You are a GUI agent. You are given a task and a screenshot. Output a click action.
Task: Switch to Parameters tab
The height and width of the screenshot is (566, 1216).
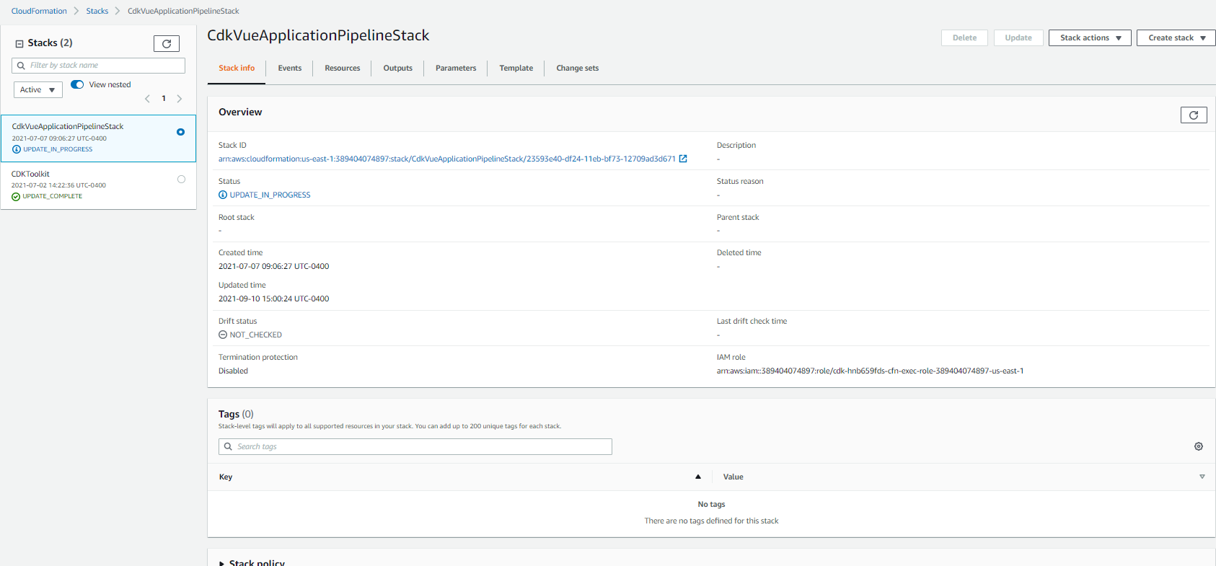(x=456, y=68)
